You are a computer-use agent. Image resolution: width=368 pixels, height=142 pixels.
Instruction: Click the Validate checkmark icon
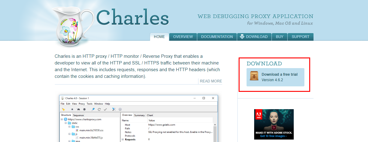coord(105,109)
